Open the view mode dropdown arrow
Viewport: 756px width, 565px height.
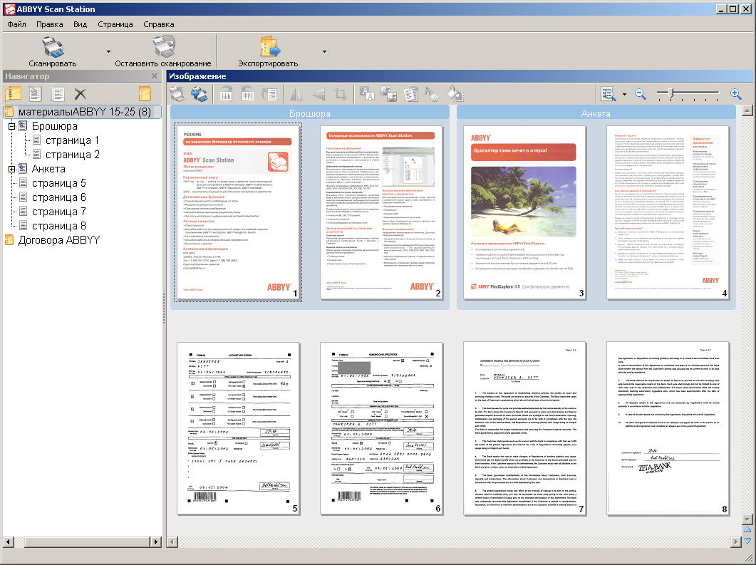pyautogui.click(x=624, y=95)
